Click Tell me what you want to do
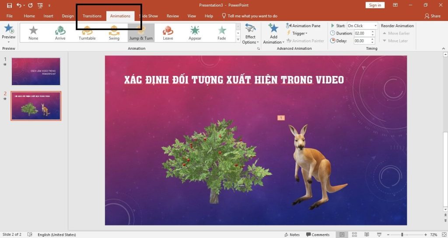The height and width of the screenshot is (238, 448). pyautogui.click(x=250, y=16)
